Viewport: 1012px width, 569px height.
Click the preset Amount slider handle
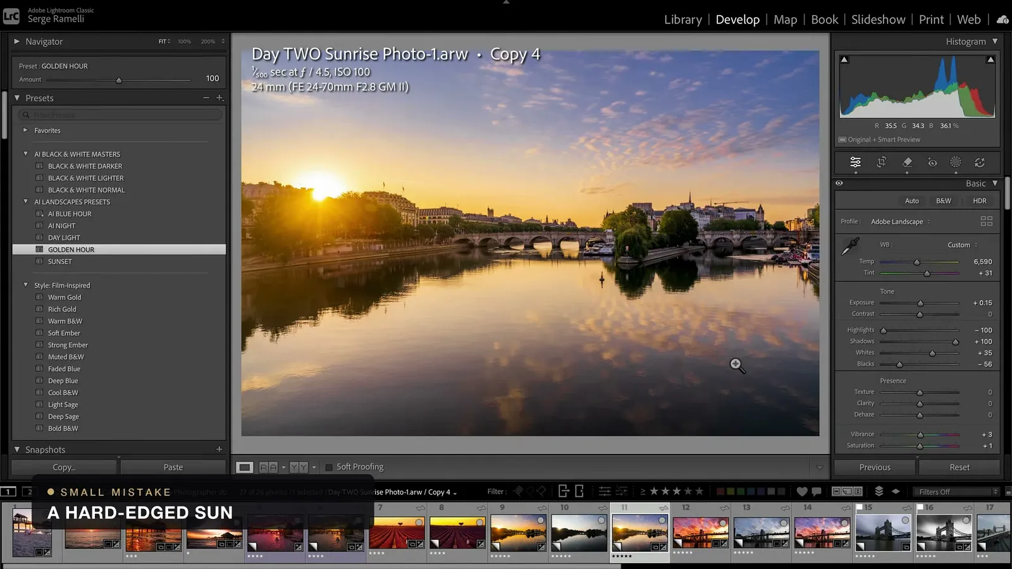tap(119, 80)
